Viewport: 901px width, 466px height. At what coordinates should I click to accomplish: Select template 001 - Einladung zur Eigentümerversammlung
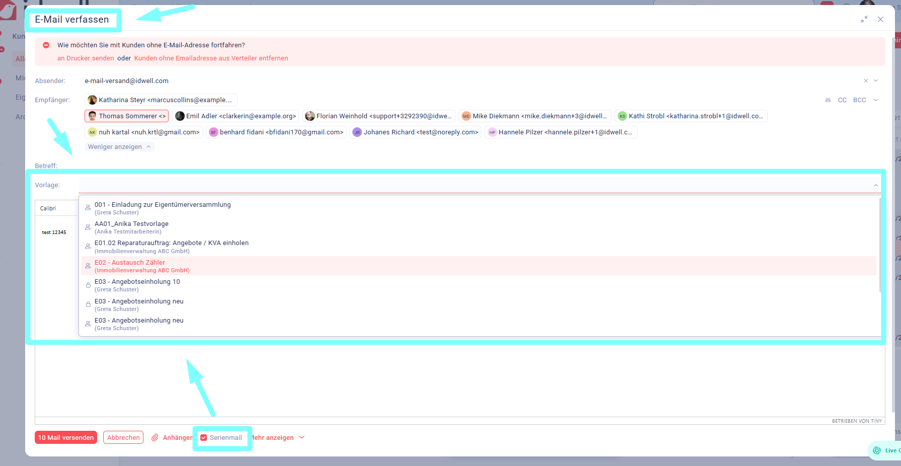pos(163,205)
